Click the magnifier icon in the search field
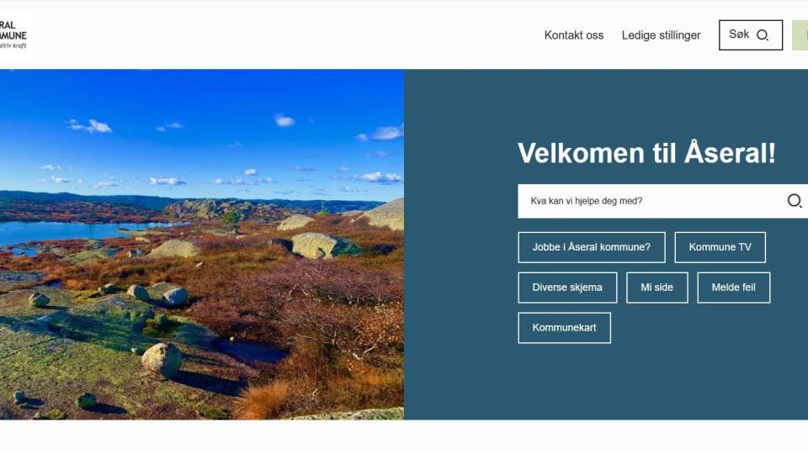The image size is (808, 454). tap(794, 201)
